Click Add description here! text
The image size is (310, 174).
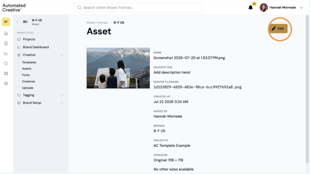172,72
